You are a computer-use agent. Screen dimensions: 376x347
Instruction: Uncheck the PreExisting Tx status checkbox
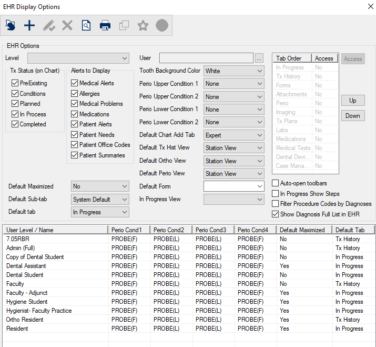tap(15, 83)
